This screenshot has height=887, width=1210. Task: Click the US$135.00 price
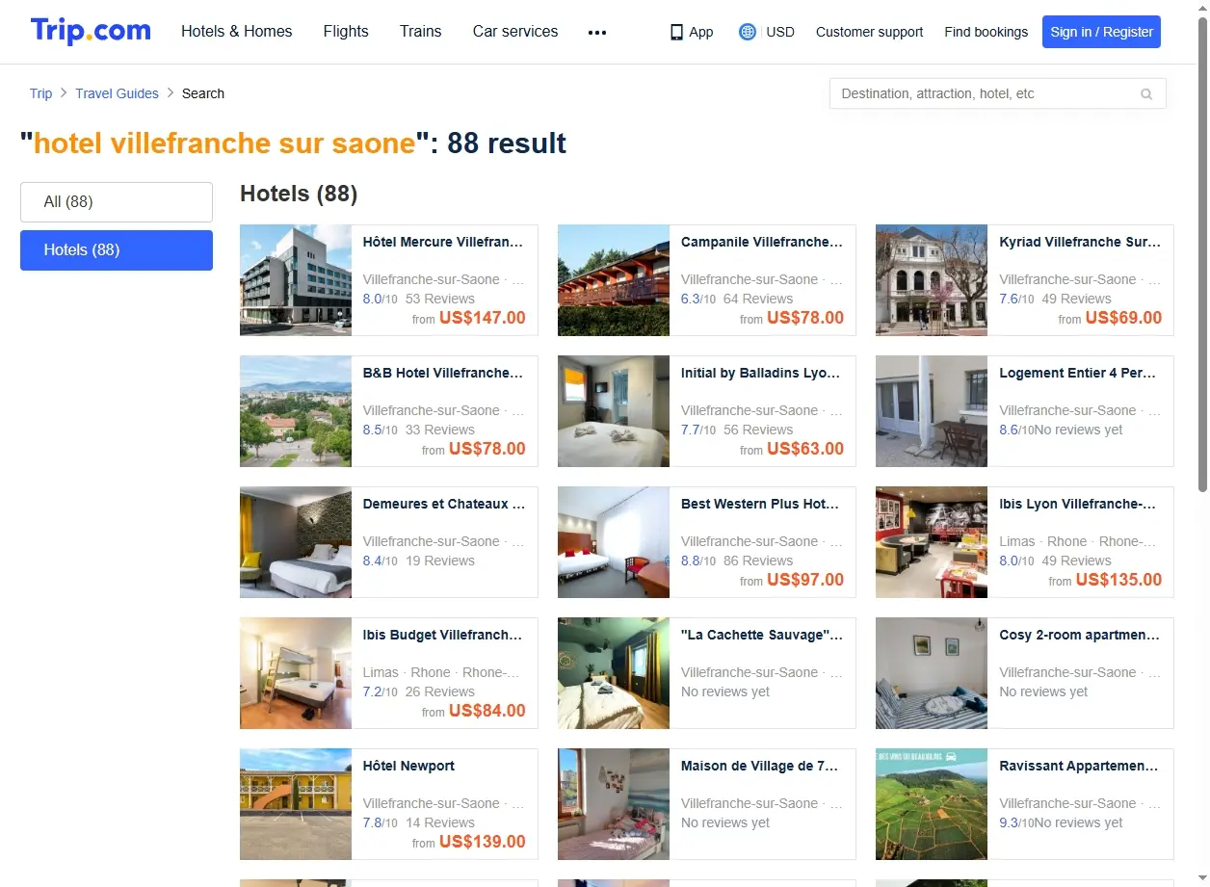click(1118, 580)
